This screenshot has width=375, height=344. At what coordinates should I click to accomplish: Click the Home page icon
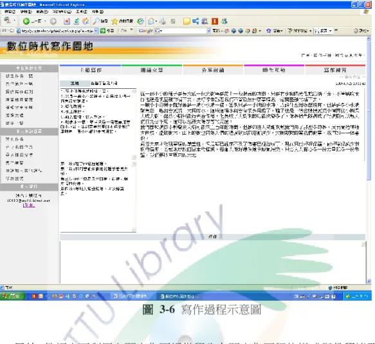pyautogui.click(x=86, y=21)
